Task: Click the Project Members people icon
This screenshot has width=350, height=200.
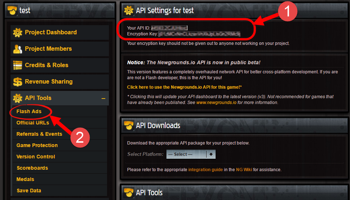Action: coord(17,49)
